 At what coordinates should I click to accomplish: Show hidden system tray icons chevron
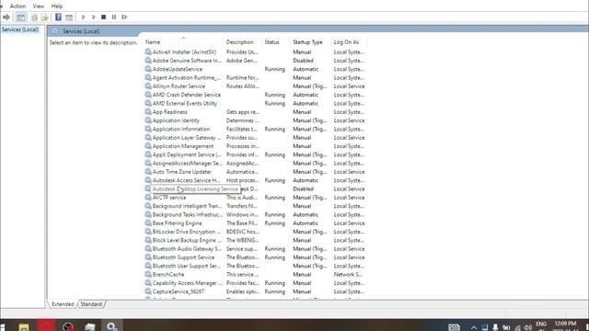[474, 327]
